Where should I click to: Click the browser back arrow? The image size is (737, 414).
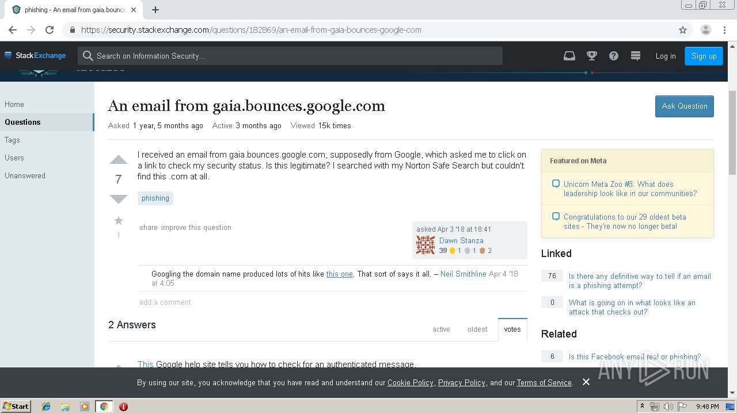point(13,30)
